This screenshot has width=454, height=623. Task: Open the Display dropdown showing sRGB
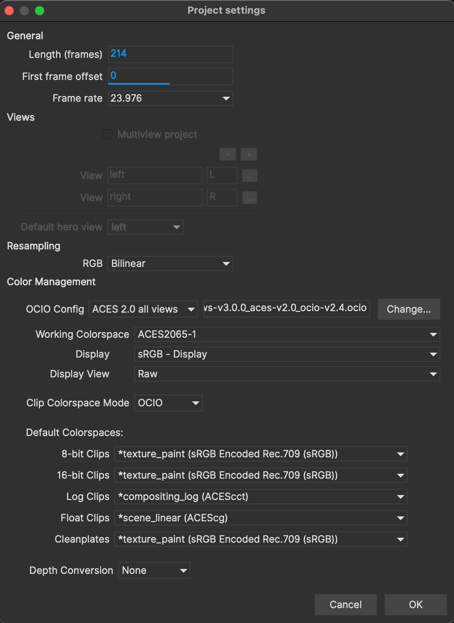(287, 354)
